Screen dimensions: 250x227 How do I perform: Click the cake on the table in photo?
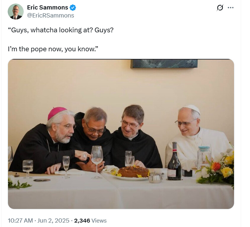134,172
